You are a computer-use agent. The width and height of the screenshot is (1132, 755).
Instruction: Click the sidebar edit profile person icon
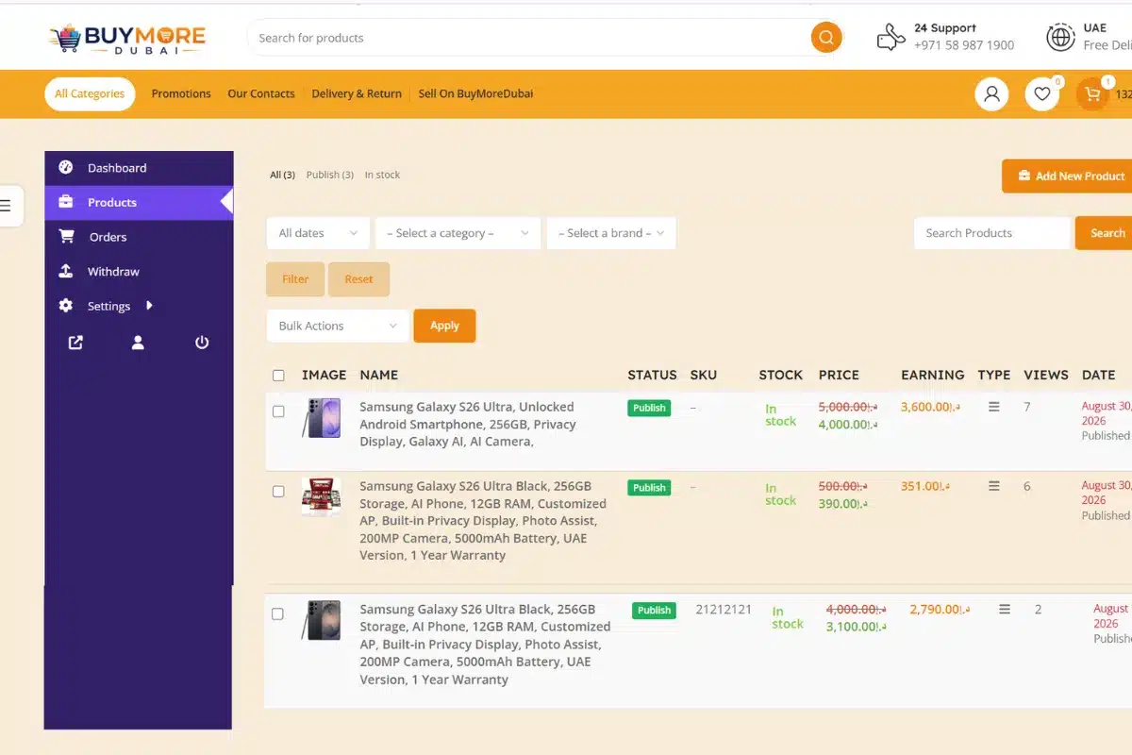138,343
